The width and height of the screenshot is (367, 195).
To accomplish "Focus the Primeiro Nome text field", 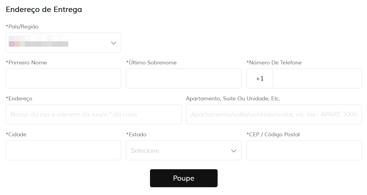I will pyautogui.click(x=63, y=78).
